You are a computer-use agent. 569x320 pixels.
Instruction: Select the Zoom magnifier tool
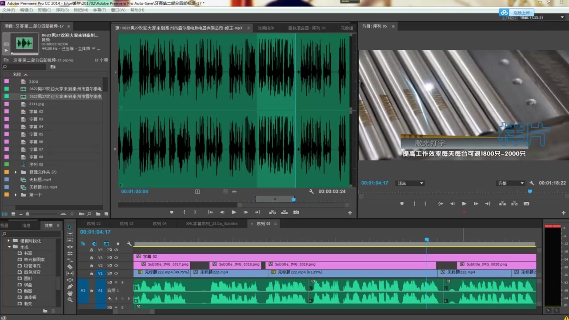(x=70, y=300)
